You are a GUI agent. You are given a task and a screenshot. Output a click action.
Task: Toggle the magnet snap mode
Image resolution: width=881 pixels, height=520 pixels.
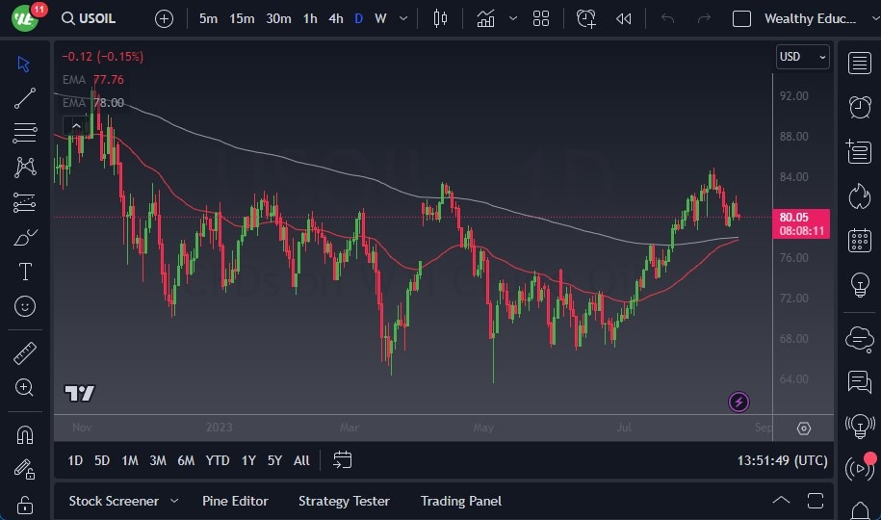(x=25, y=434)
